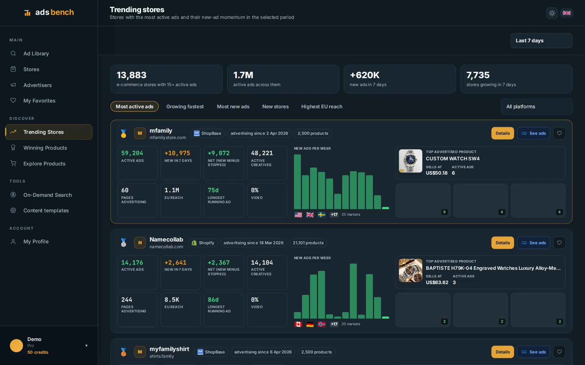Favorite the Namecollab store
Viewport: 585px width, 365px height.
559,243
